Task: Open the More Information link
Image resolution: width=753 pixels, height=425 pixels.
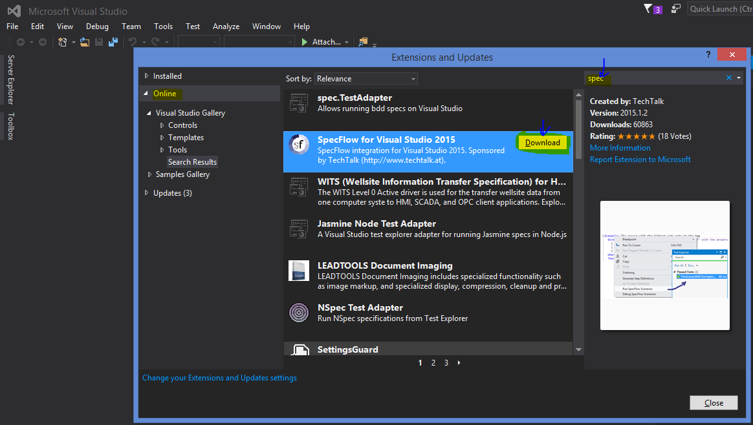Action: [620, 148]
